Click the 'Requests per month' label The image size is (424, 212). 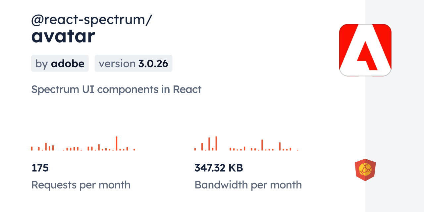tap(81, 185)
